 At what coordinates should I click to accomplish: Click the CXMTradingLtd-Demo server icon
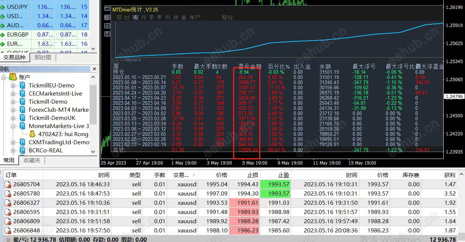pyautogui.click(x=22, y=142)
